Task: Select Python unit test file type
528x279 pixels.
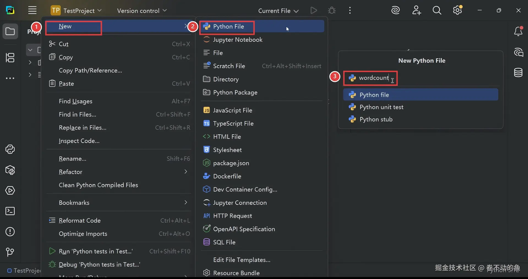Action: click(x=381, y=107)
